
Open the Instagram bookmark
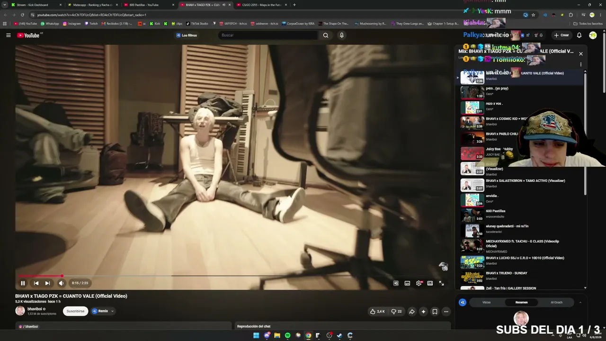tap(71, 24)
